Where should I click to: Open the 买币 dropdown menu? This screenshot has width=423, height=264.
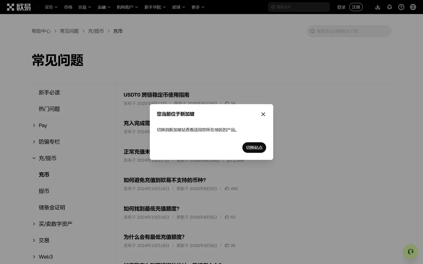click(51, 7)
